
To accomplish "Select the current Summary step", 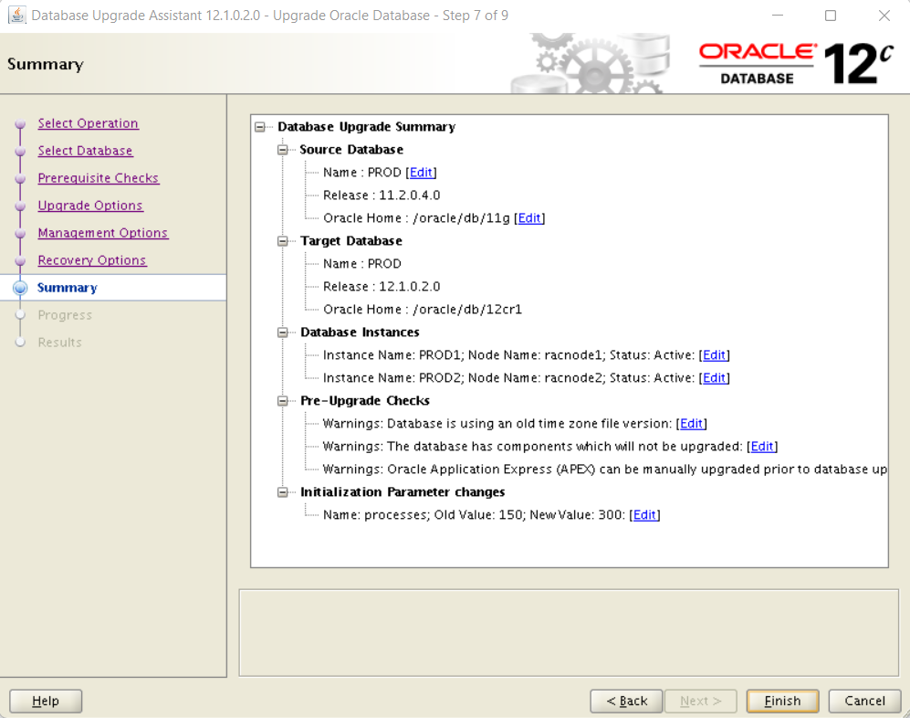I will 68,288.
